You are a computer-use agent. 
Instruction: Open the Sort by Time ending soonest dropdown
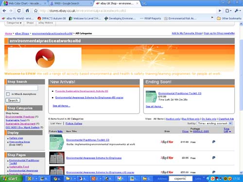coord(215,123)
